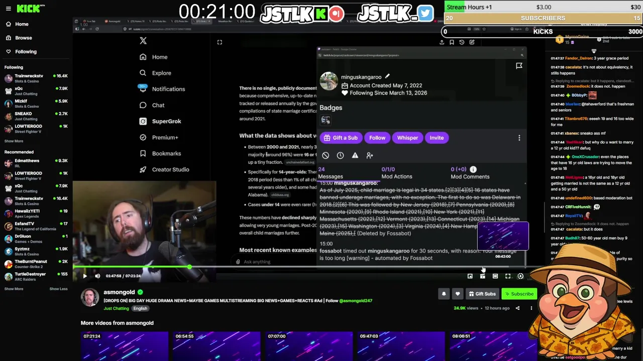
Task: Expand Show More under Following list
Action: [14, 141]
